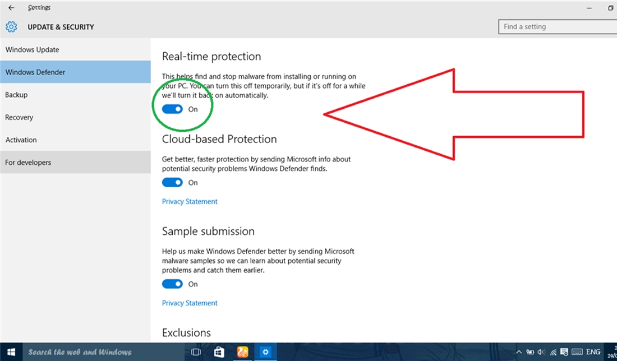Click the volume speaker icon in the tray
Viewport: 617px width, 361px height.
pyautogui.click(x=541, y=352)
